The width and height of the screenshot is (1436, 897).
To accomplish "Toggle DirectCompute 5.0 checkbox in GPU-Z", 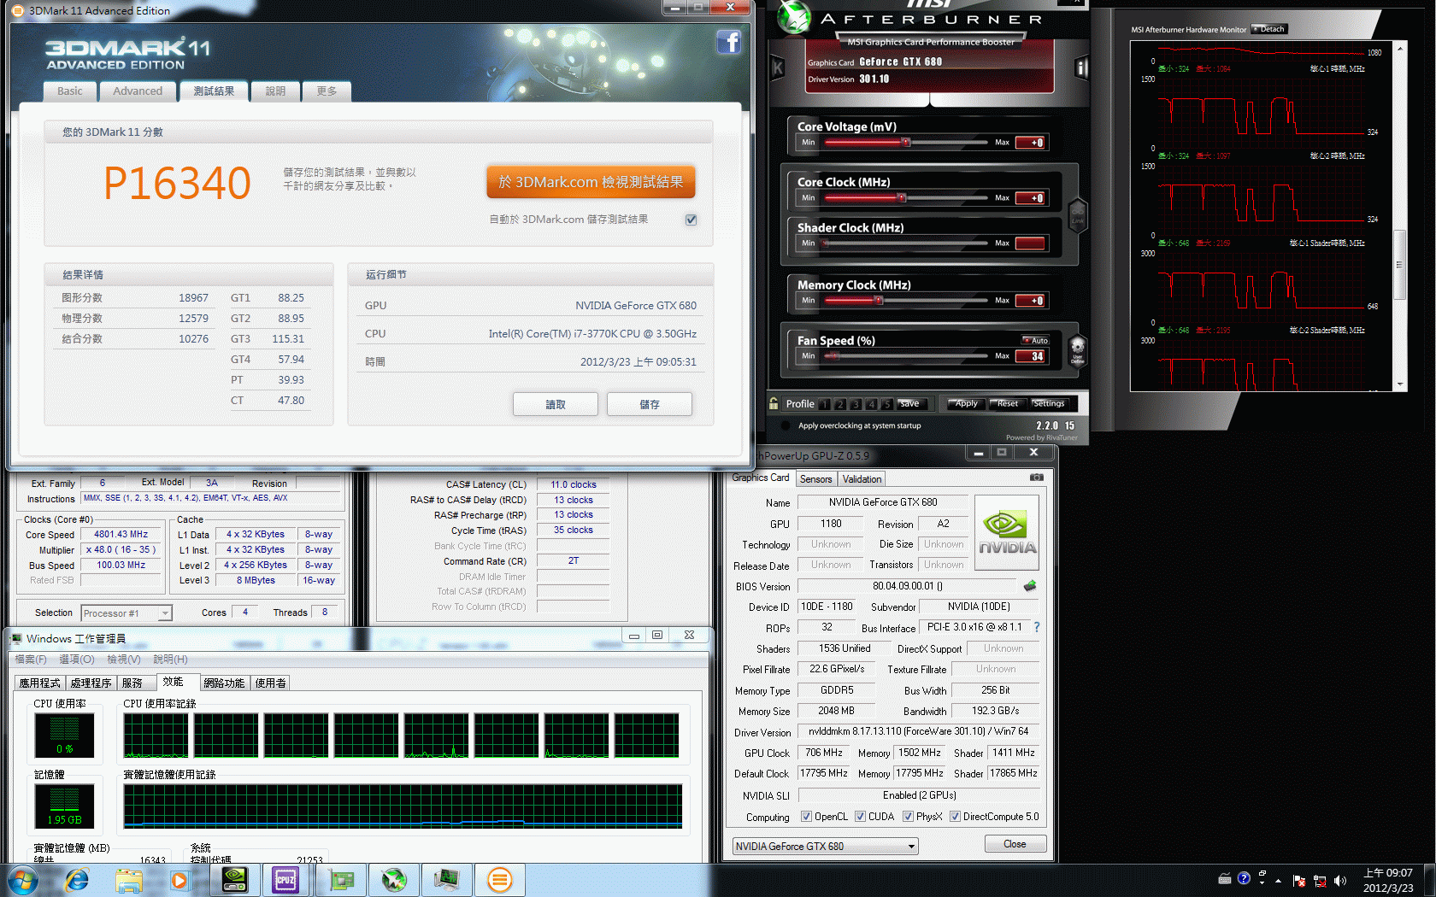I will point(955,817).
